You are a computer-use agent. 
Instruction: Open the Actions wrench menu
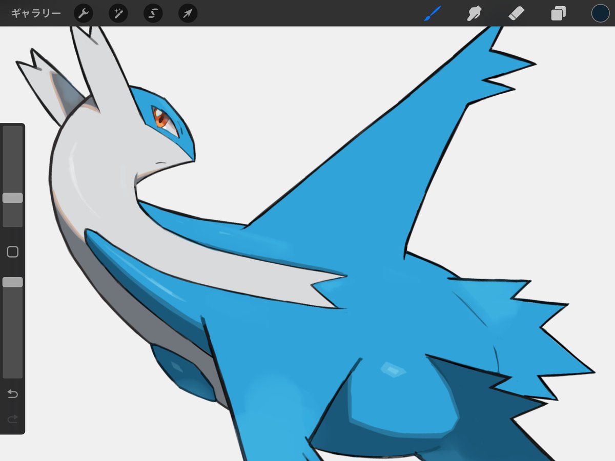coord(83,13)
